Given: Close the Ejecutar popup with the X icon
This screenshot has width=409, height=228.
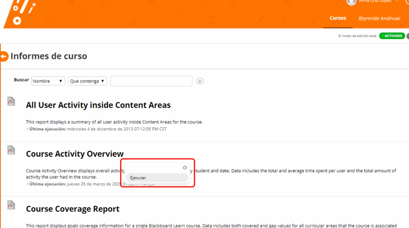Looking at the screenshot, I should coord(185,168).
